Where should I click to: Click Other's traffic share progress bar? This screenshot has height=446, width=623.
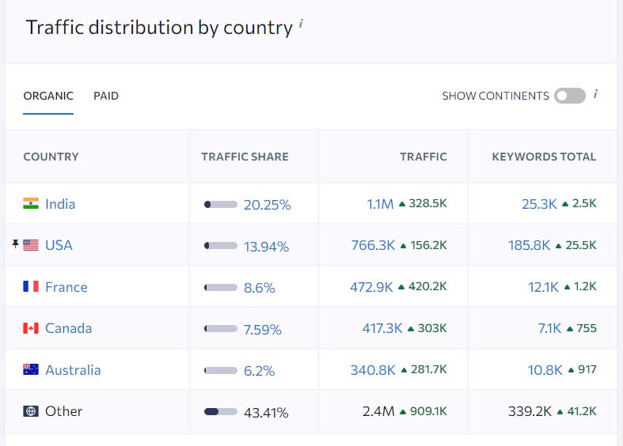221,411
